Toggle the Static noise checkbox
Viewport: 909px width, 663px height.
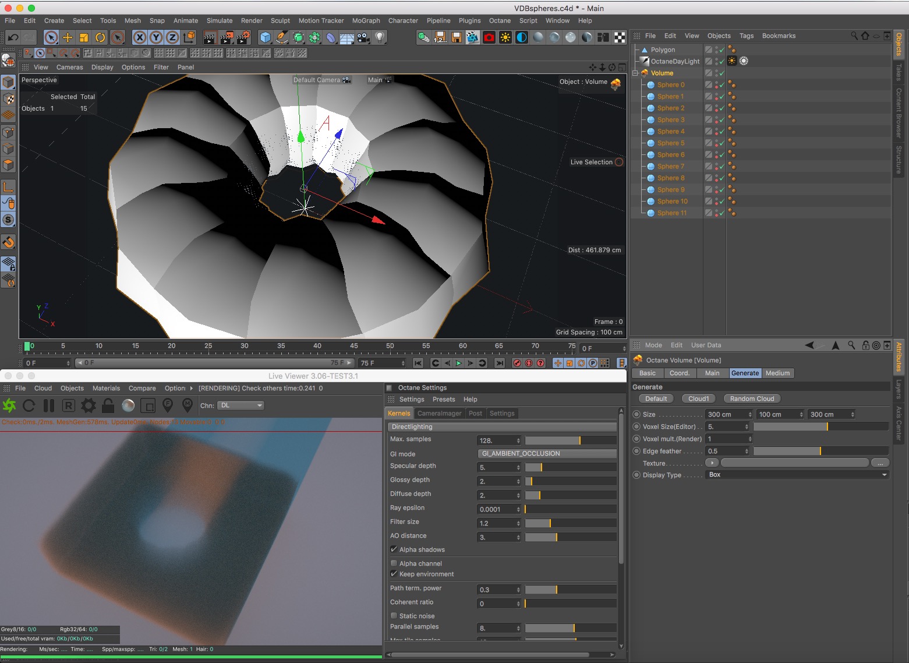click(x=394, y=616)
